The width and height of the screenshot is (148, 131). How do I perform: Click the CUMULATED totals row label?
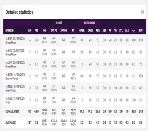(12, 111)
